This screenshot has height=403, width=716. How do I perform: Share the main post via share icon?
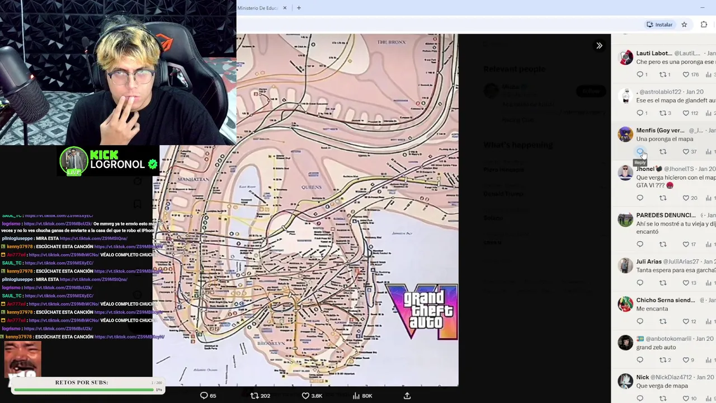click(x=407, y=396)
